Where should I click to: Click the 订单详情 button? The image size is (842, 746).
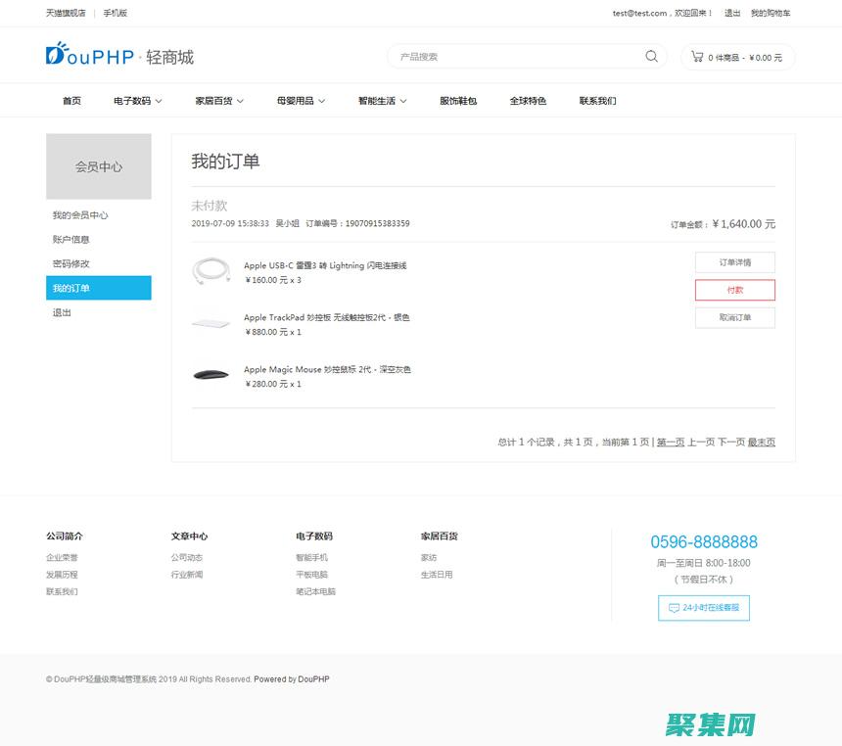[x=734, y=262]
